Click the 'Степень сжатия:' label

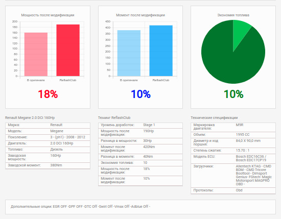207,150
